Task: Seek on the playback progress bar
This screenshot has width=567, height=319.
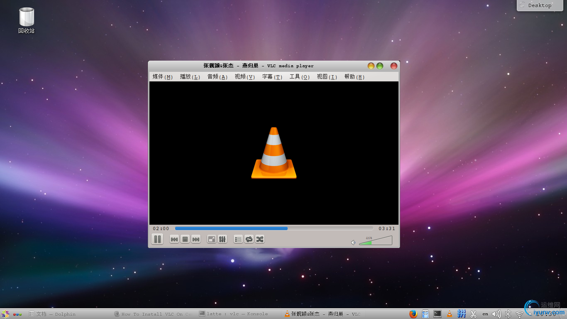Action: pos(274,228)
